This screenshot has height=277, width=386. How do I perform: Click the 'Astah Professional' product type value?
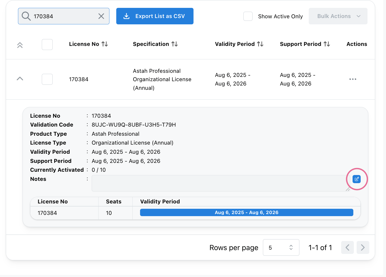115,134
